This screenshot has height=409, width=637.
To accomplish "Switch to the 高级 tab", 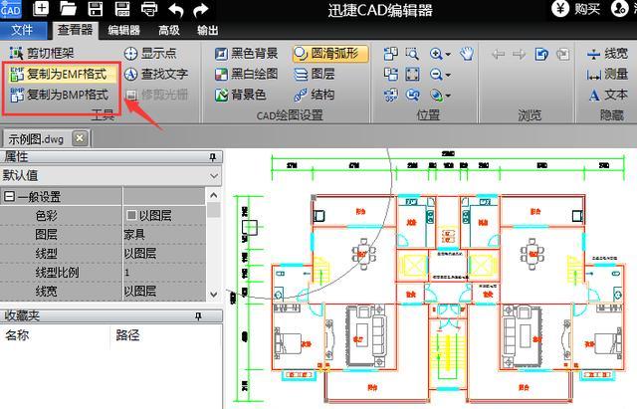I will click(169, 30).
